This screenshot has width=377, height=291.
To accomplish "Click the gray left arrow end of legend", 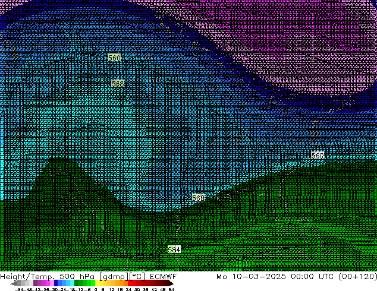I will [14, 283].
